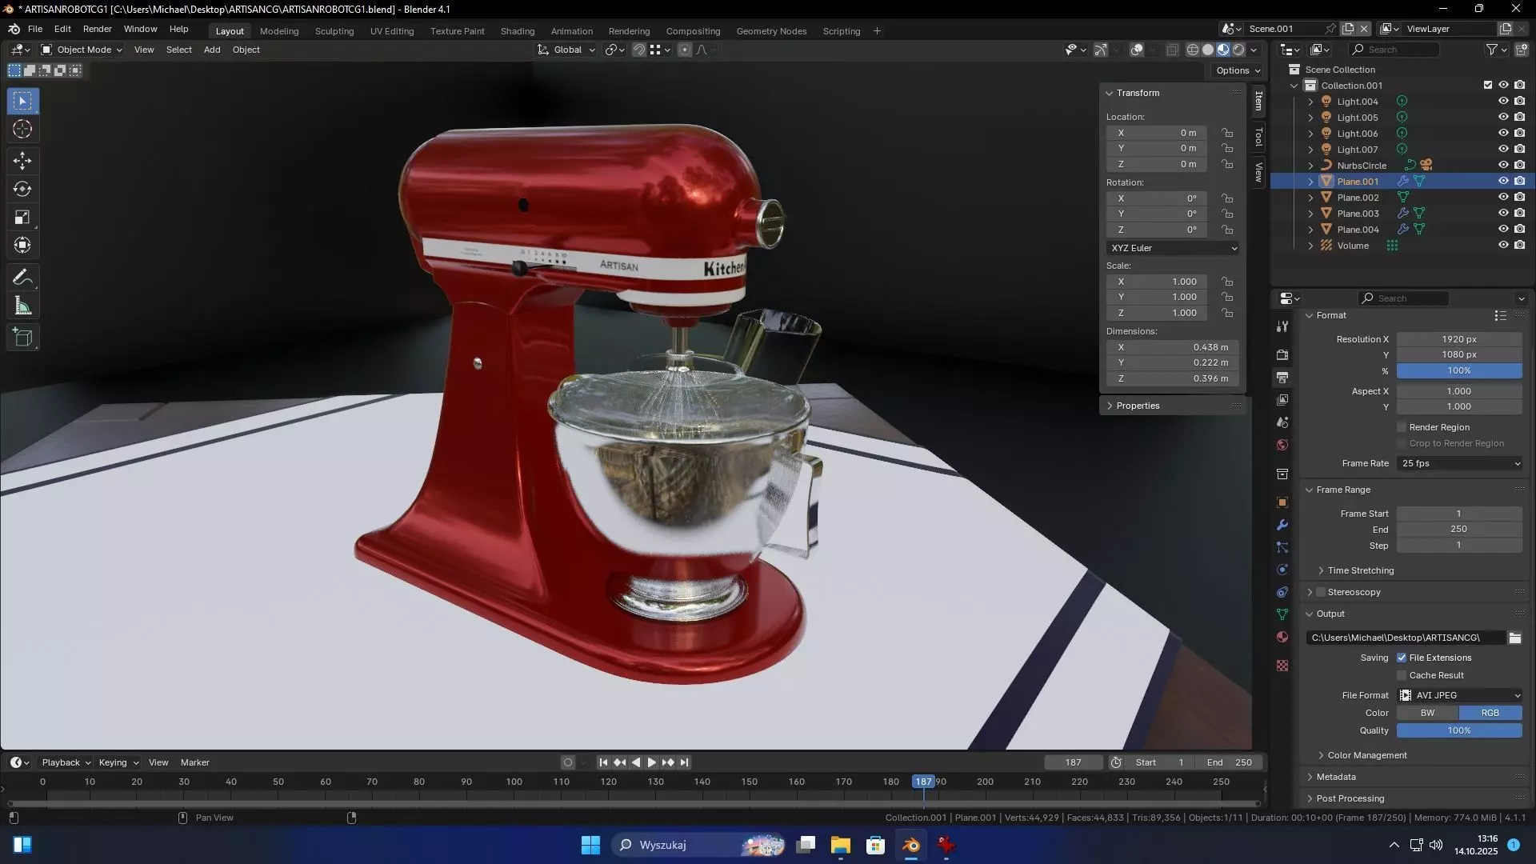The width and height of the screenshot is (1536, 864).
Task: Switch to Shading workspace tab
Action: click(518, 31)
